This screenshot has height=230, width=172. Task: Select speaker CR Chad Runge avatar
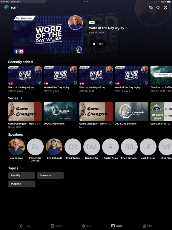coord(73,147)
